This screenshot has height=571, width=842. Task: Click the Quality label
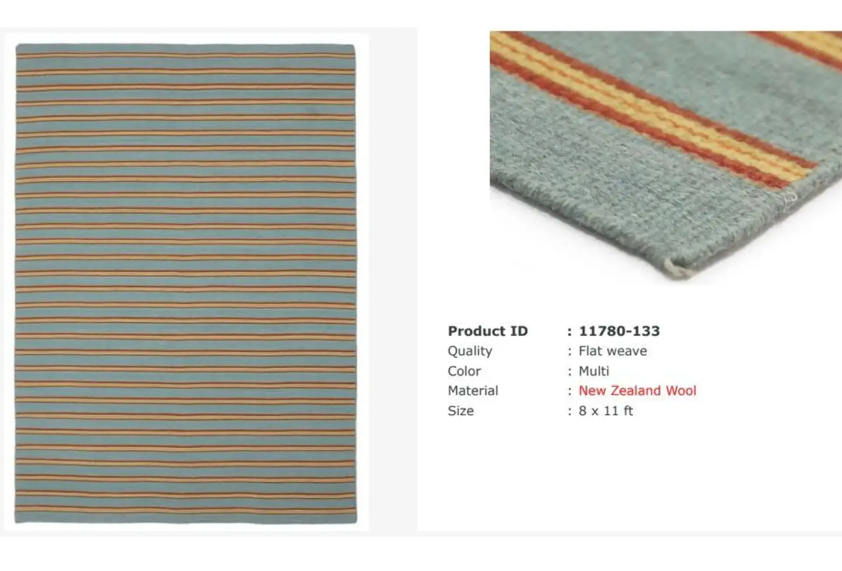point(470,351)
